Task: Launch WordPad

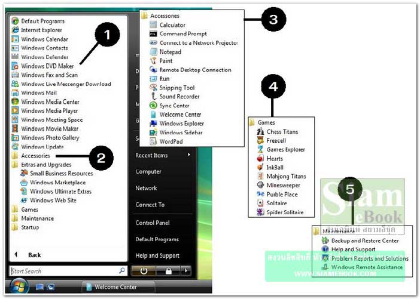Action: pyautogui.click(x=166, y=141)
